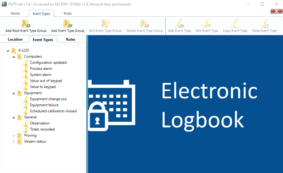
Task: Select Process alarm event type
Action: click(x=41, y=69)
